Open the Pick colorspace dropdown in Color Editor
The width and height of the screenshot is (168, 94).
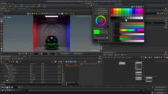103,11
